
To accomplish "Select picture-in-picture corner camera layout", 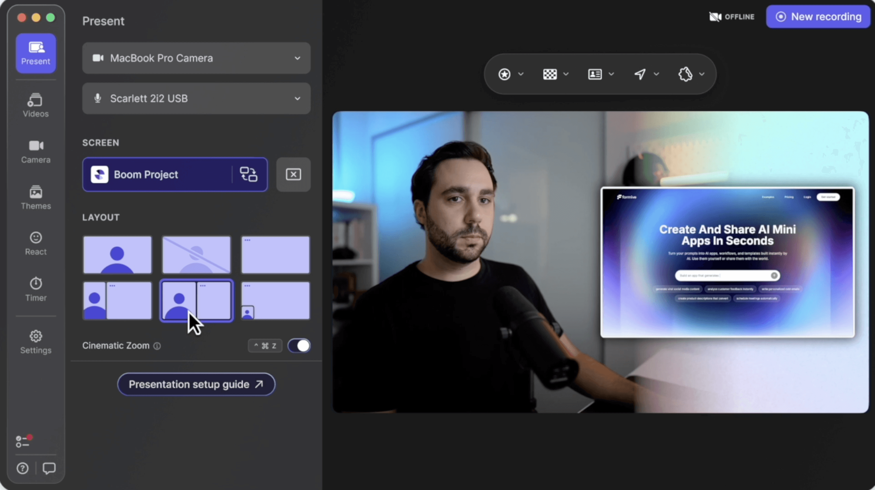I will pyautogui.click(x=275, y=301).
